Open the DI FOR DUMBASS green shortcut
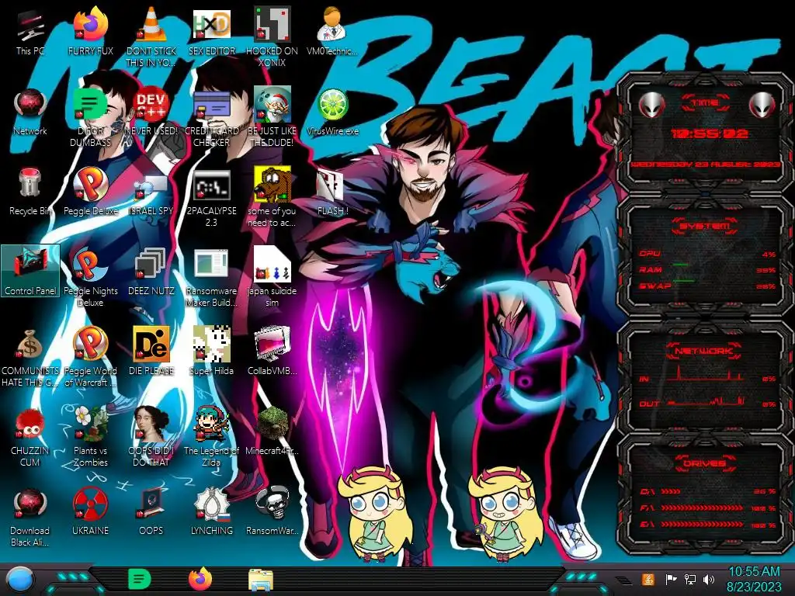This screenshot has height=596, width=795. click(90, 118)
